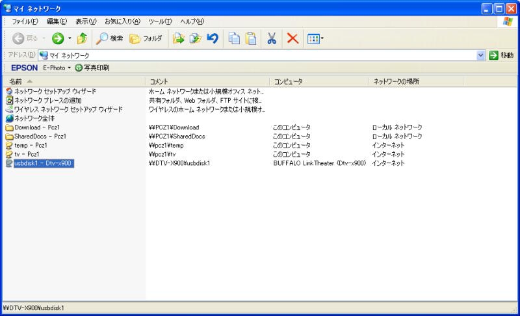This screenshot has height=316, width=520.
Task: Expand the address bar dropdown
Action: pos(481,56)
